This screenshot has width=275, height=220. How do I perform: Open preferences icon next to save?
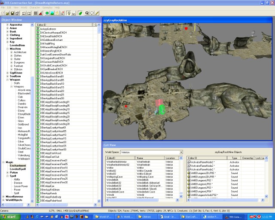point(17,13)
